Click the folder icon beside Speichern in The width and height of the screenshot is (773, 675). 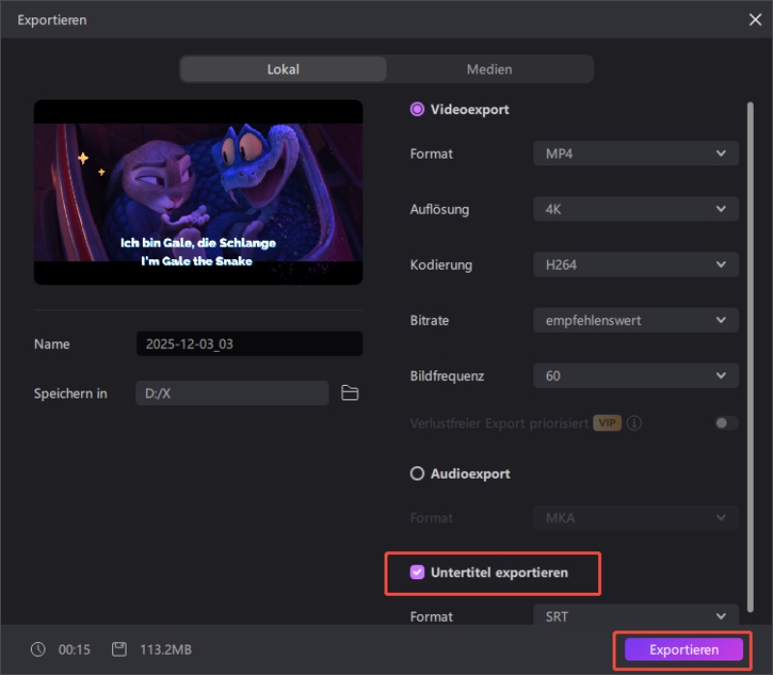[x=350, y=393]
